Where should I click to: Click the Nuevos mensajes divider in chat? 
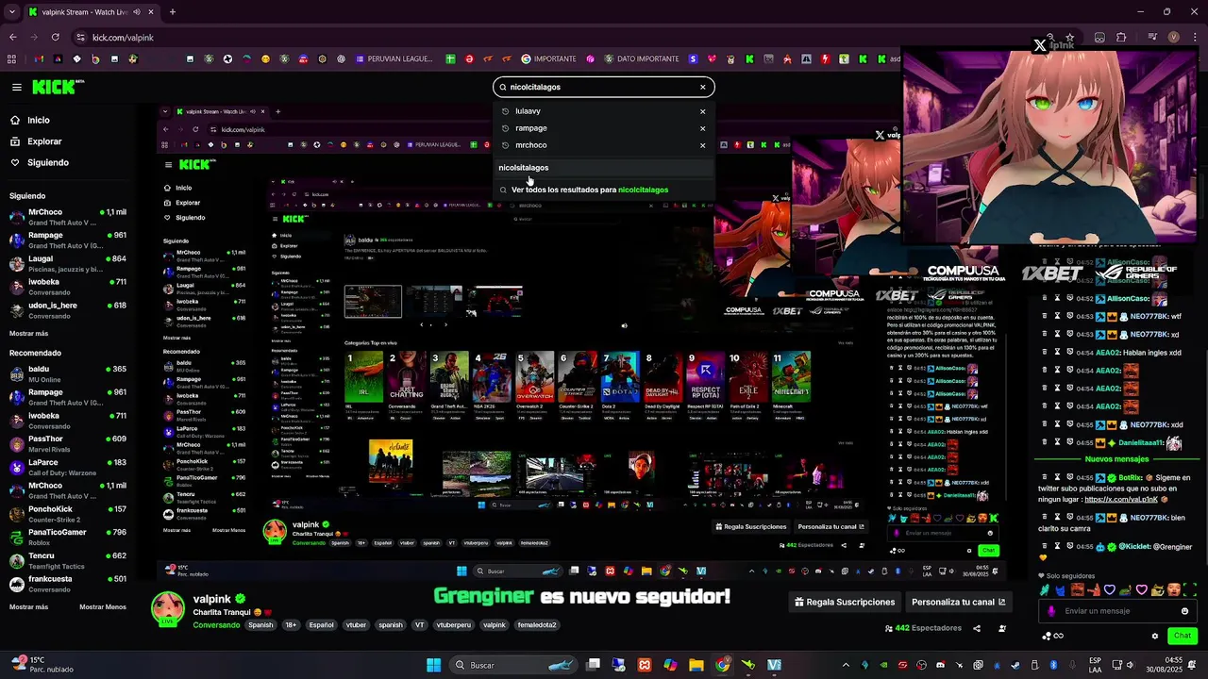[x=1116, y=459]
